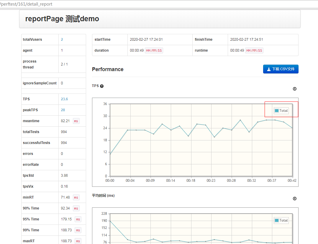Click the download icon above the 平均时间 chart
318x244 pixels.
pos(294,199)
